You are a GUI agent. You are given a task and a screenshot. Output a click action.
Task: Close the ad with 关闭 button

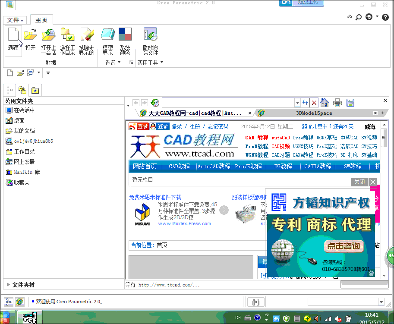pos(359,182)
